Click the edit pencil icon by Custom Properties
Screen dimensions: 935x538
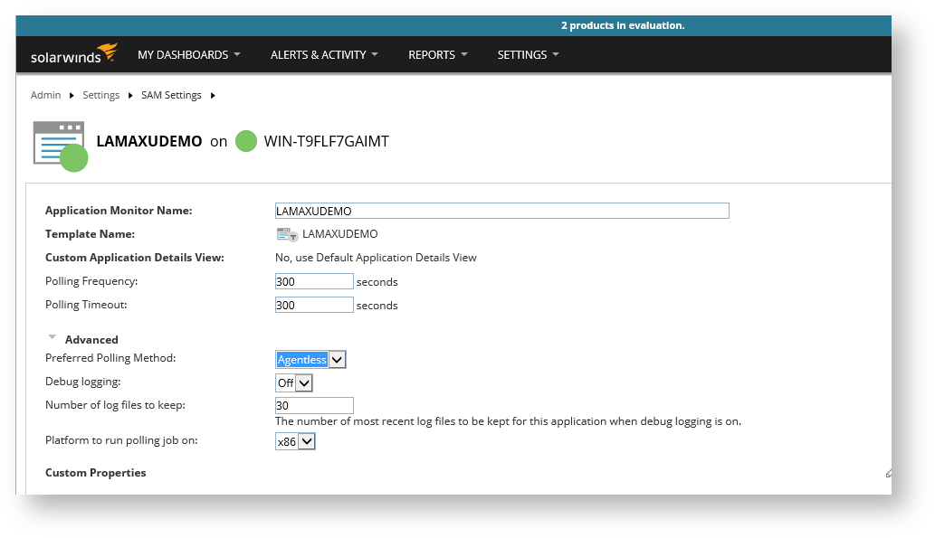(888, 473)
